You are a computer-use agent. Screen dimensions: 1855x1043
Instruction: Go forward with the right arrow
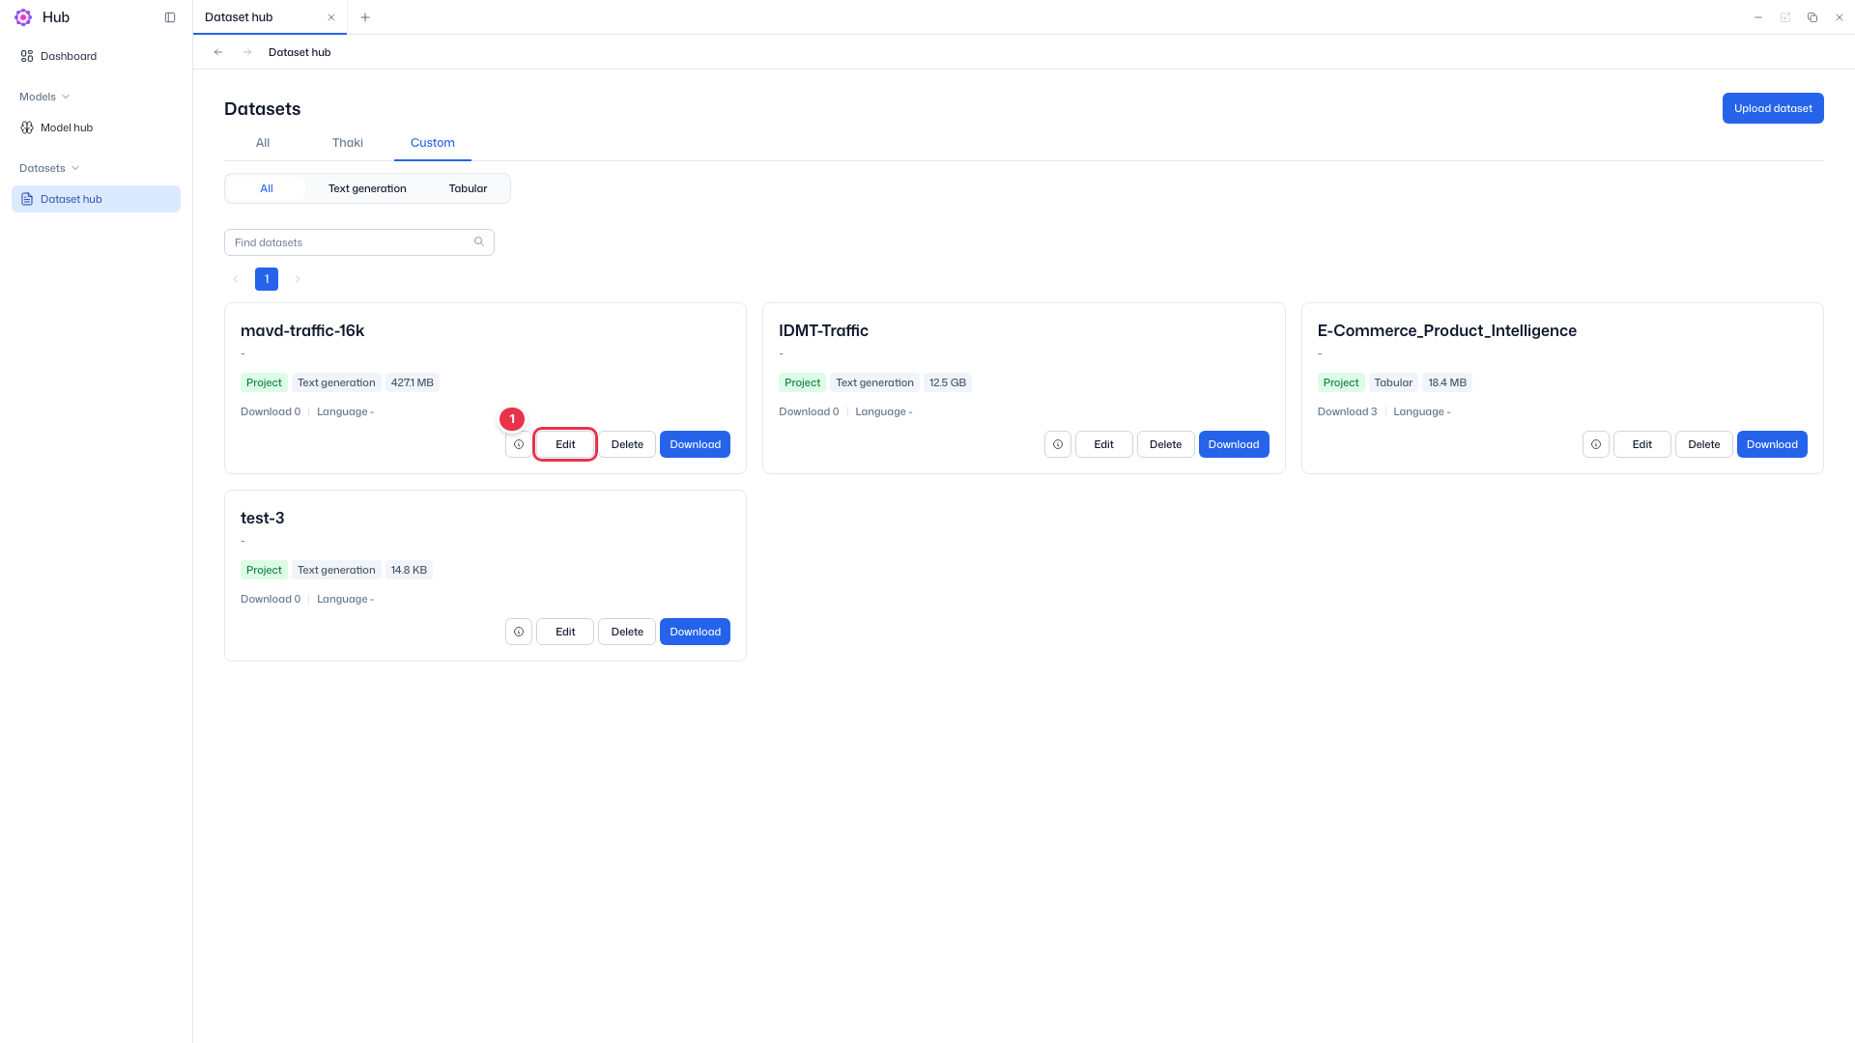[x=247, y=52]
